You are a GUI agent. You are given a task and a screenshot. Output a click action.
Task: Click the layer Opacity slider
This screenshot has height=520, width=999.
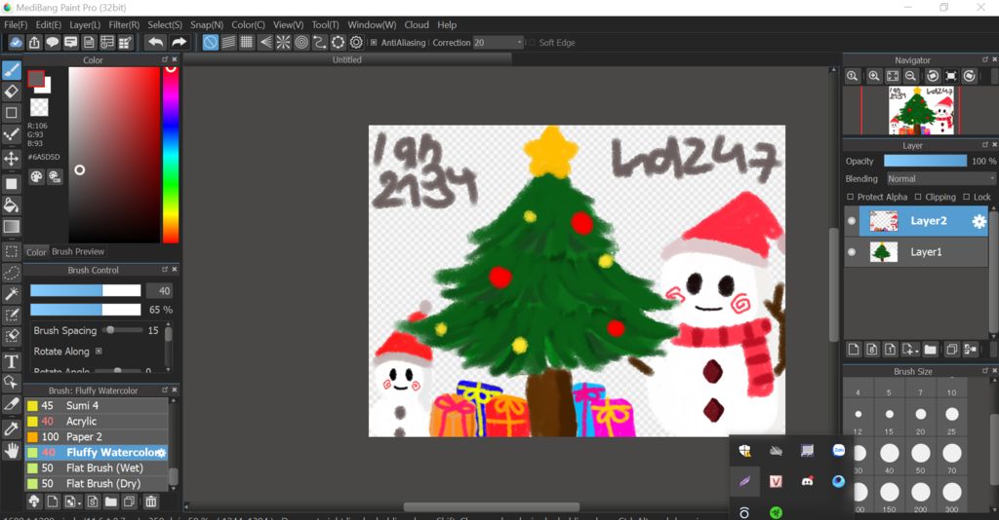pos(925,162)
